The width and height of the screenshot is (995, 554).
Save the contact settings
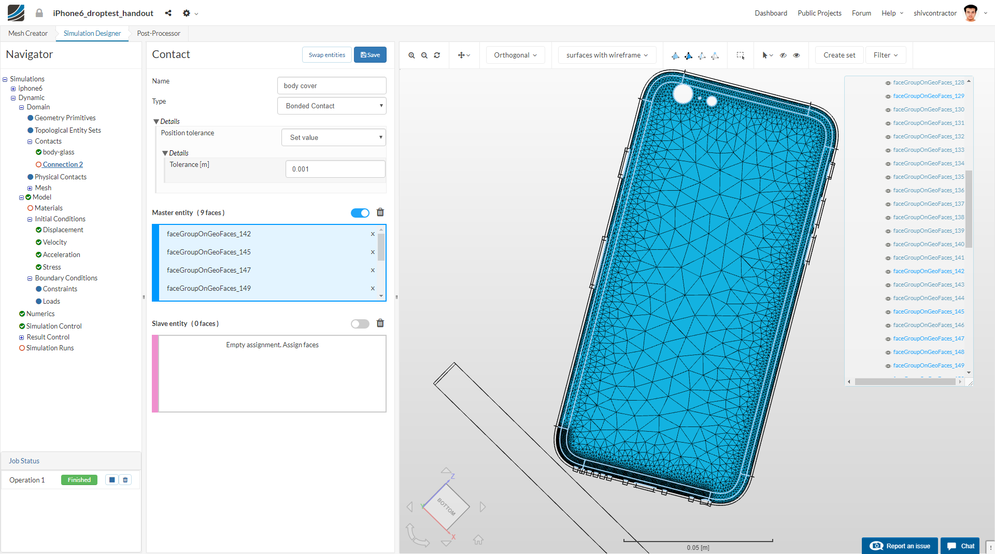(370, 55)
